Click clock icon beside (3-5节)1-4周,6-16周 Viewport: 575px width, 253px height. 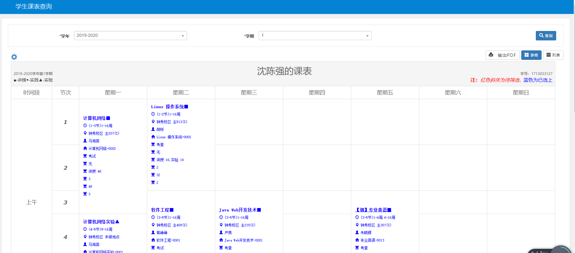point(357,217)
